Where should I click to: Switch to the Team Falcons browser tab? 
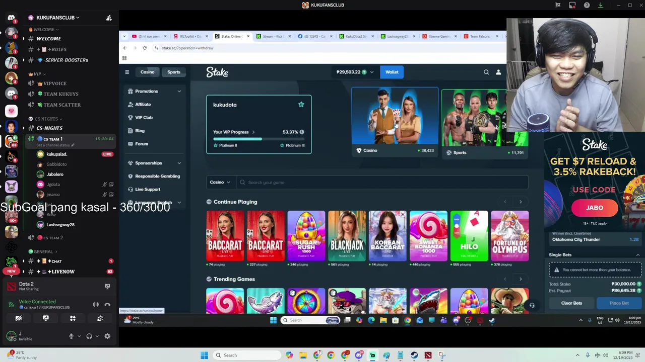pos(481,36)
